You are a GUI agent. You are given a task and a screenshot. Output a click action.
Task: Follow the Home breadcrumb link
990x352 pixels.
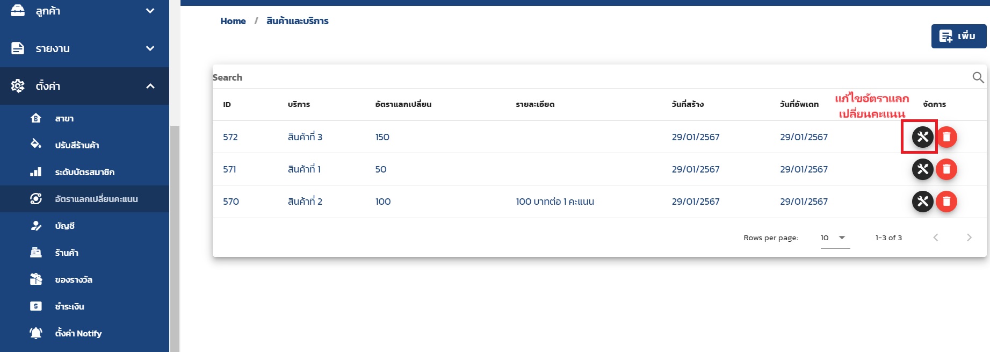(233, 21)
